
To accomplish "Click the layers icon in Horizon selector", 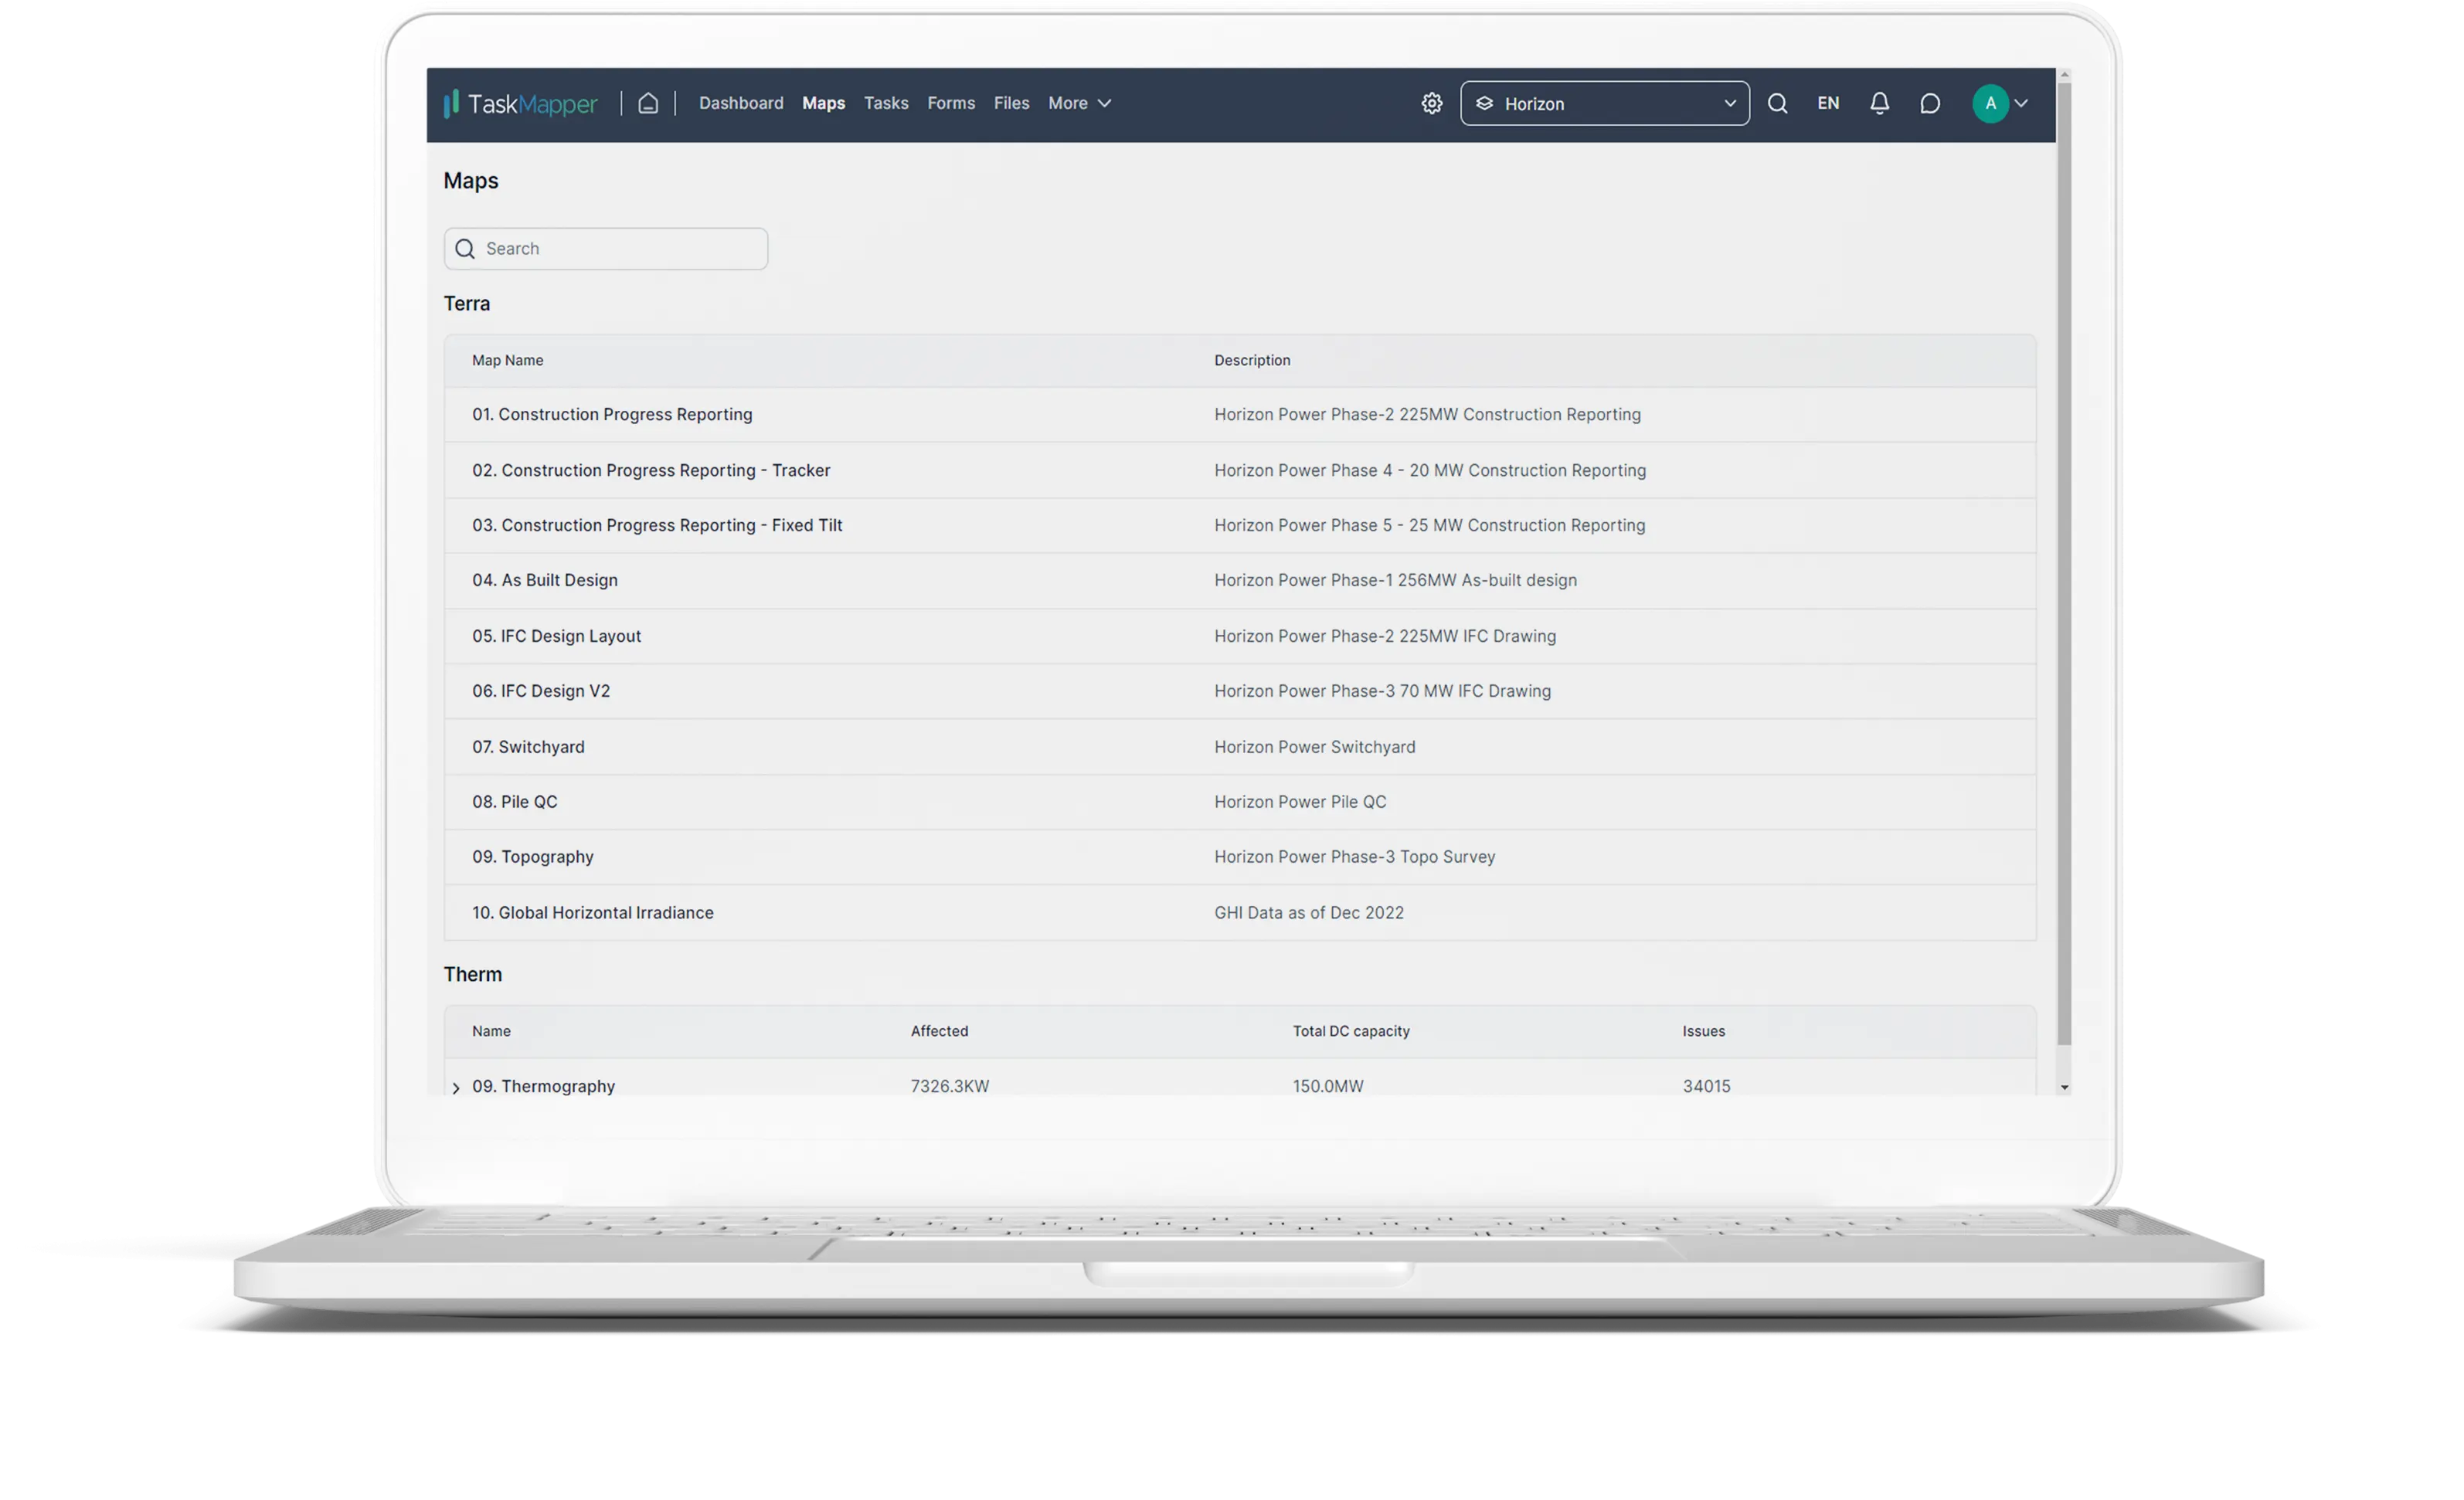I will [1485, 103].
